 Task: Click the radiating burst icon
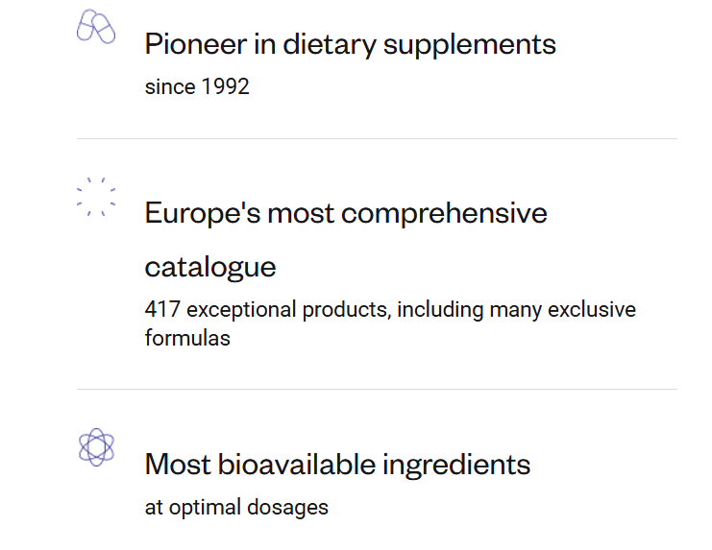[96, 196]
